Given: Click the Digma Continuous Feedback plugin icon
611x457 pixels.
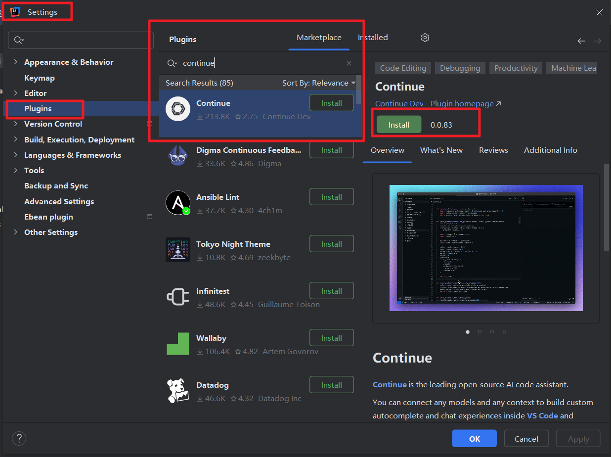Looking at the screenshot, I should tap(178, 156).
